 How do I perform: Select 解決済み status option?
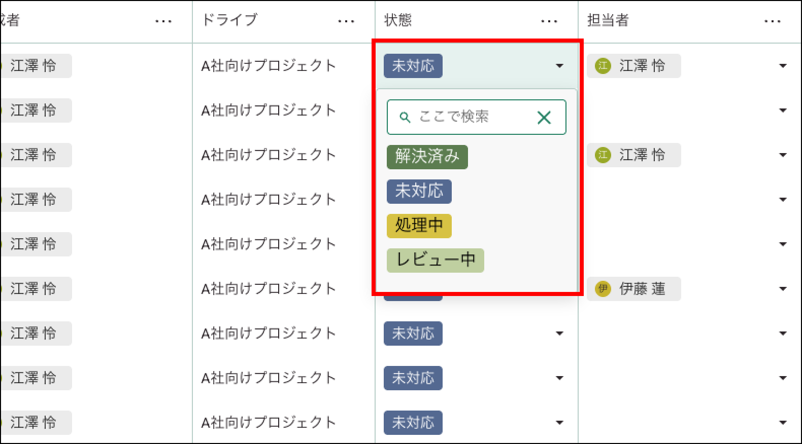click(427, 157)
